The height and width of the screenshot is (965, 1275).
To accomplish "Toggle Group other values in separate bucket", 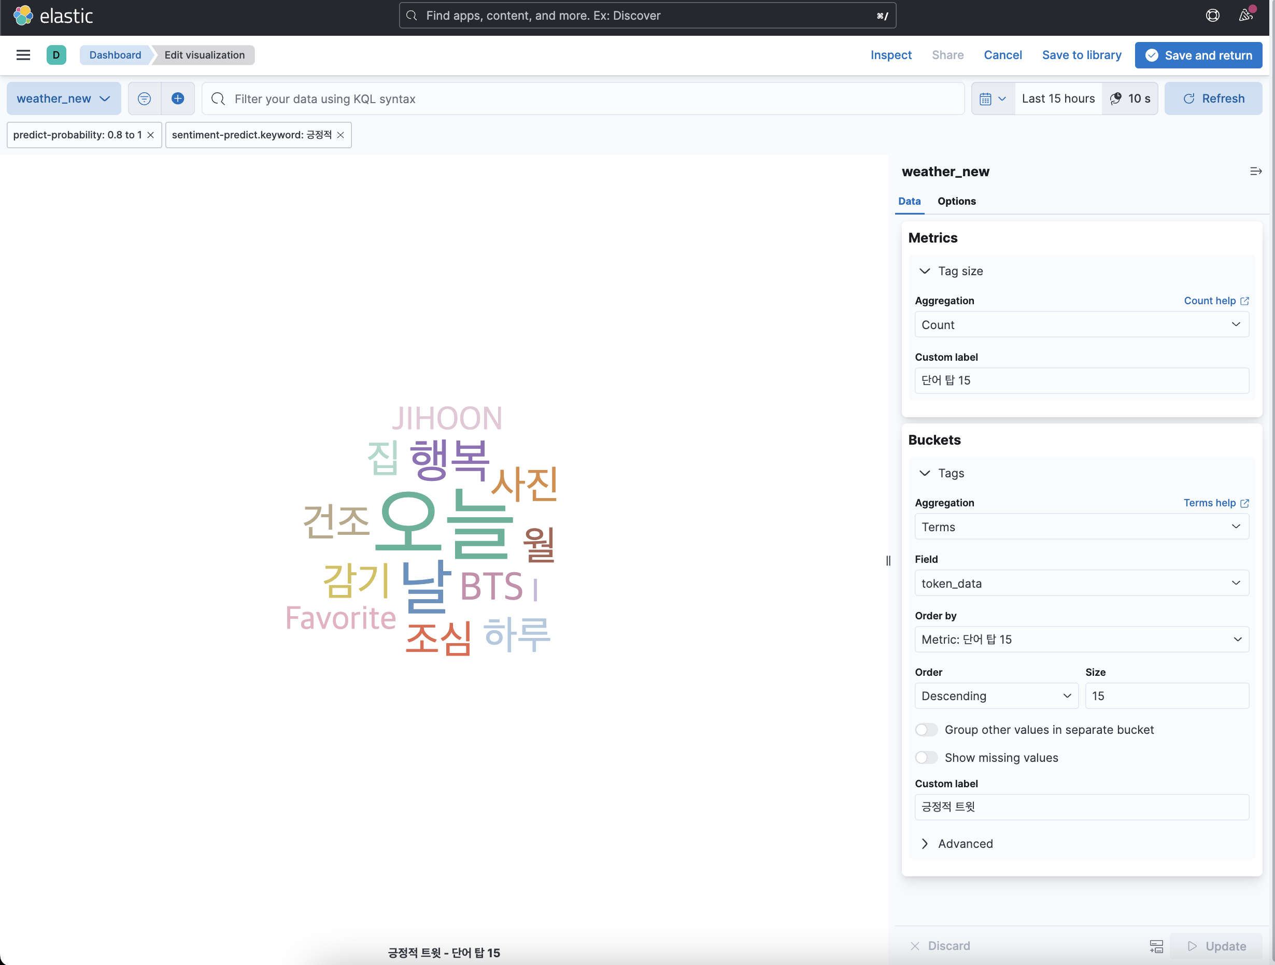I will [926, 729].
